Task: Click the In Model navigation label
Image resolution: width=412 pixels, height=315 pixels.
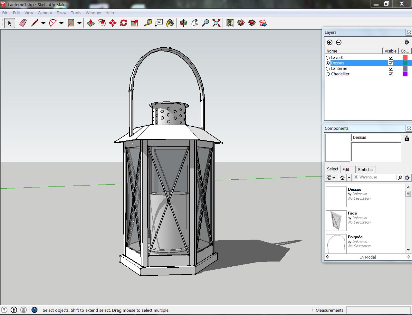Action: click(x=368, y=257)
